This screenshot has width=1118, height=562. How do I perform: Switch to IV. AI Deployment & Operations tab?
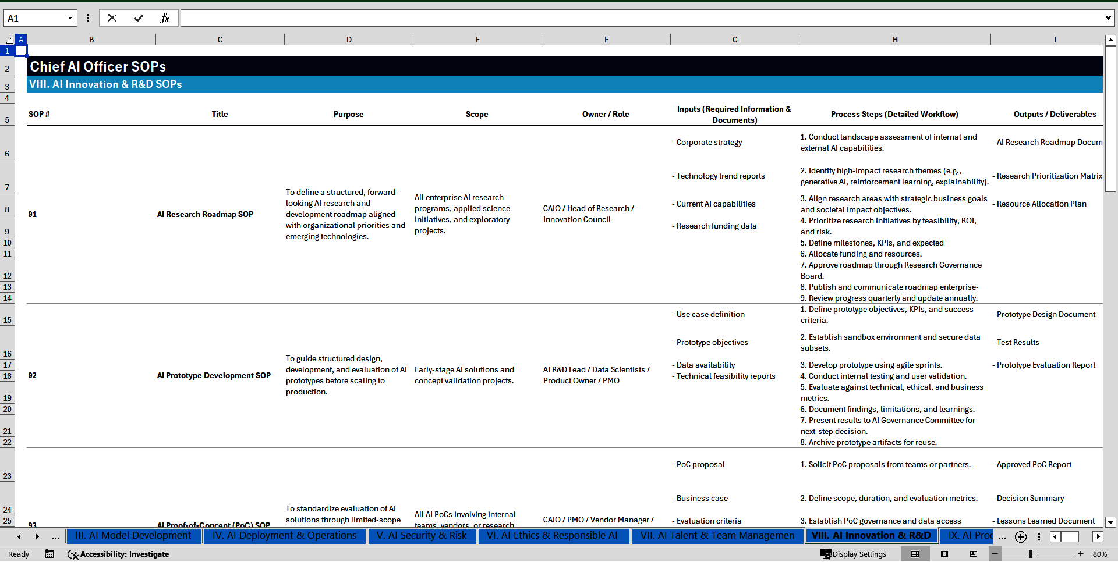(x=284, y=536)
